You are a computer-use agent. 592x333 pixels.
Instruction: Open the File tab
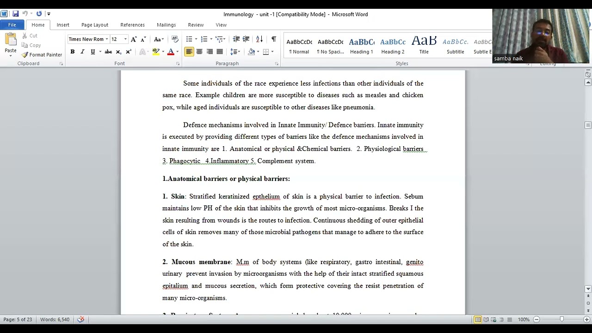coord(12,25)
